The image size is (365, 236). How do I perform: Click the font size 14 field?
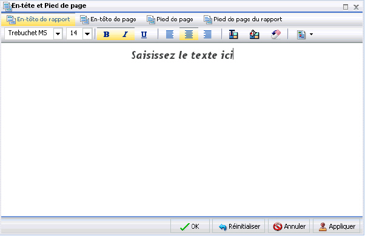(75, 33)
